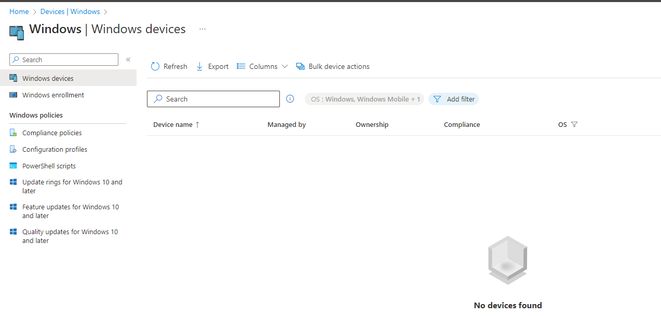Click the info icon beside the search box
Image resolution: width=661 pixels, height=316 pixels.
(x=290, y=99)
